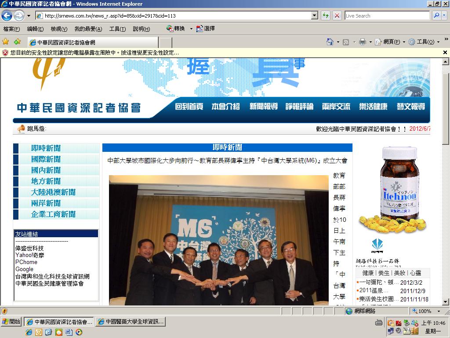Image resolution: width=450 pixels, height=338 pixels.
Task: Select 大陸港澳新聞 in left sidebar
Action: [x=53, y=192]
